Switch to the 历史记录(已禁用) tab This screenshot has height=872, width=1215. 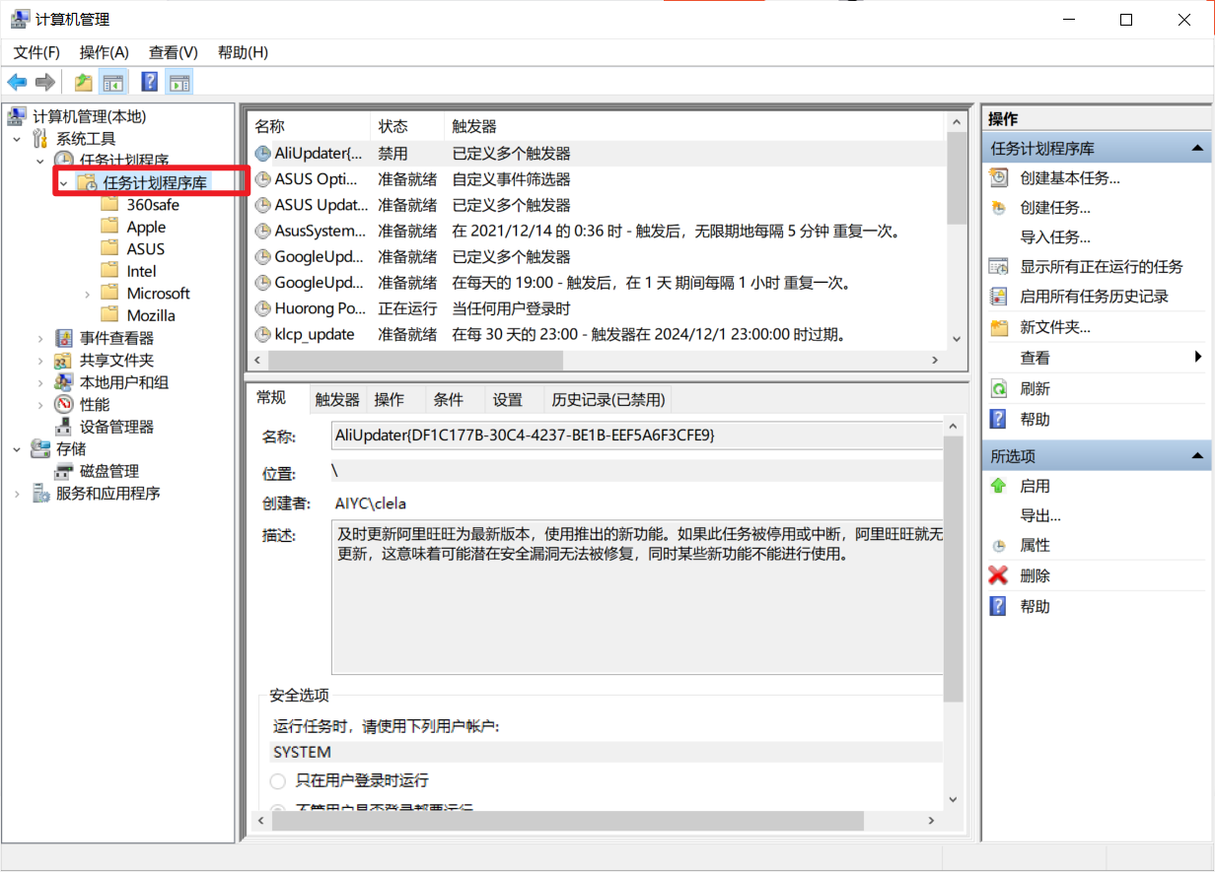point(608,399)
